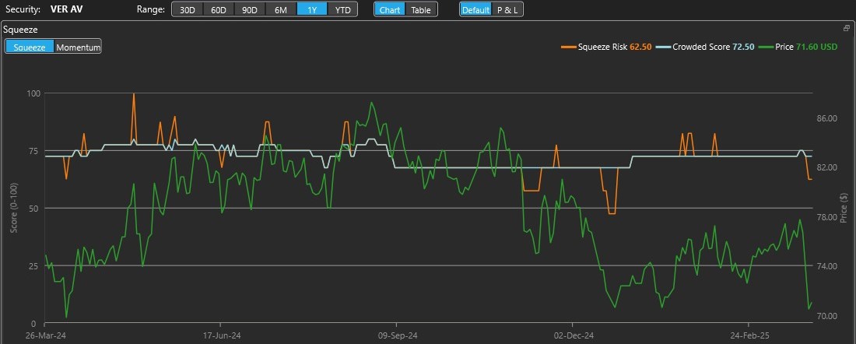Image resolution: width=856 pixels, height=344 pixels.
Task: Click the Price ($) axis title
Action: pyautogui.click(x=844, y=208)
